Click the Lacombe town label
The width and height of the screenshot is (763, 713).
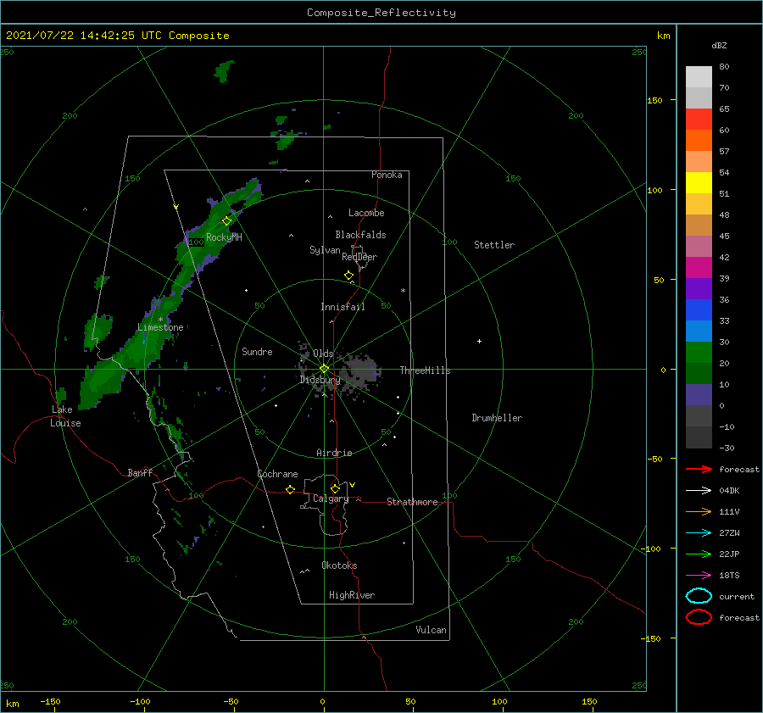point(366,213)
